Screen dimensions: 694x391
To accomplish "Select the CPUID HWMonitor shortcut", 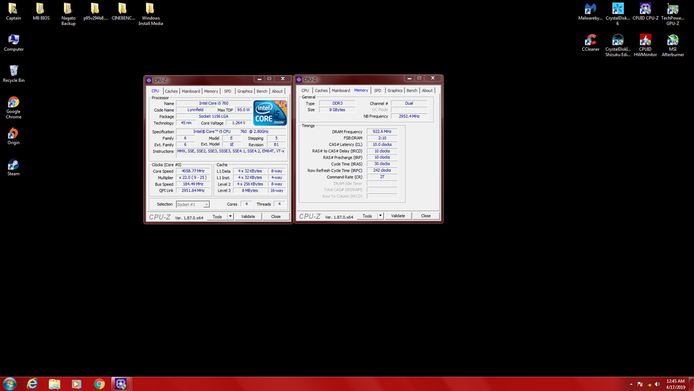I will pyautogui.click(x=645, y=45).
